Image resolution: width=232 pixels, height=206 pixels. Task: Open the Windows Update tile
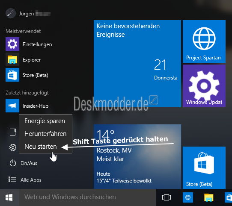(204, 86)
